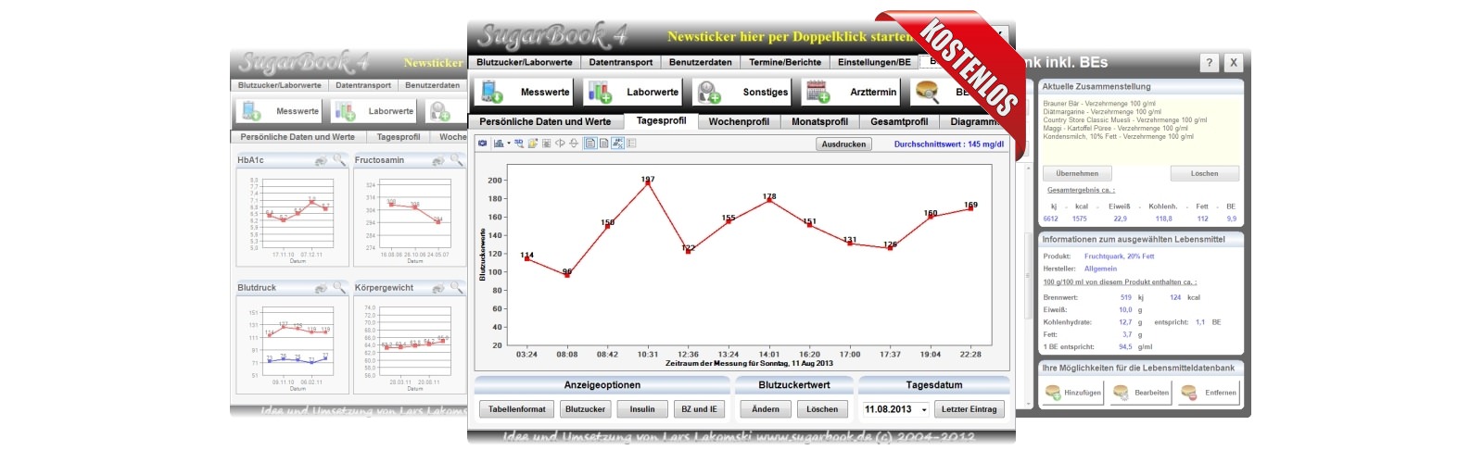Click Durchschnittswert 145 mg/dl text
1483x463 pixels.
[x=949, y=144]
